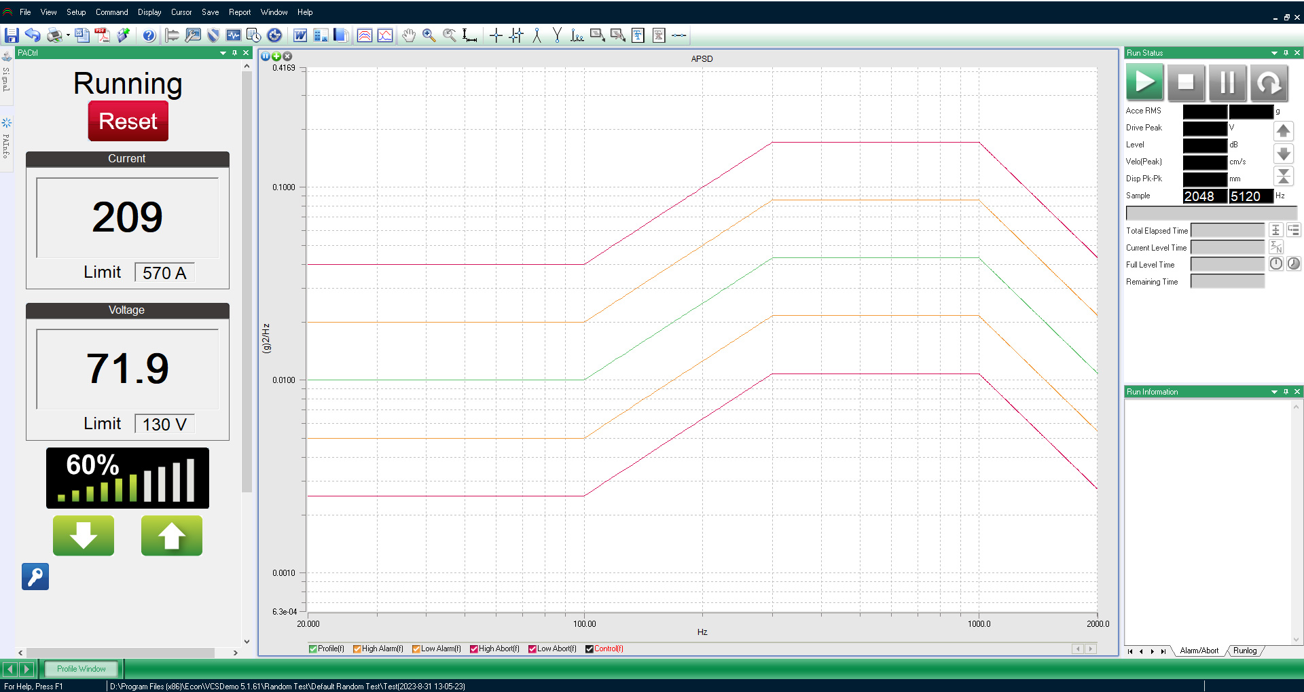Export report with the PDF toolbar icon
Image resolution: width=1304 pixels, height=692 pixels.
103,35
